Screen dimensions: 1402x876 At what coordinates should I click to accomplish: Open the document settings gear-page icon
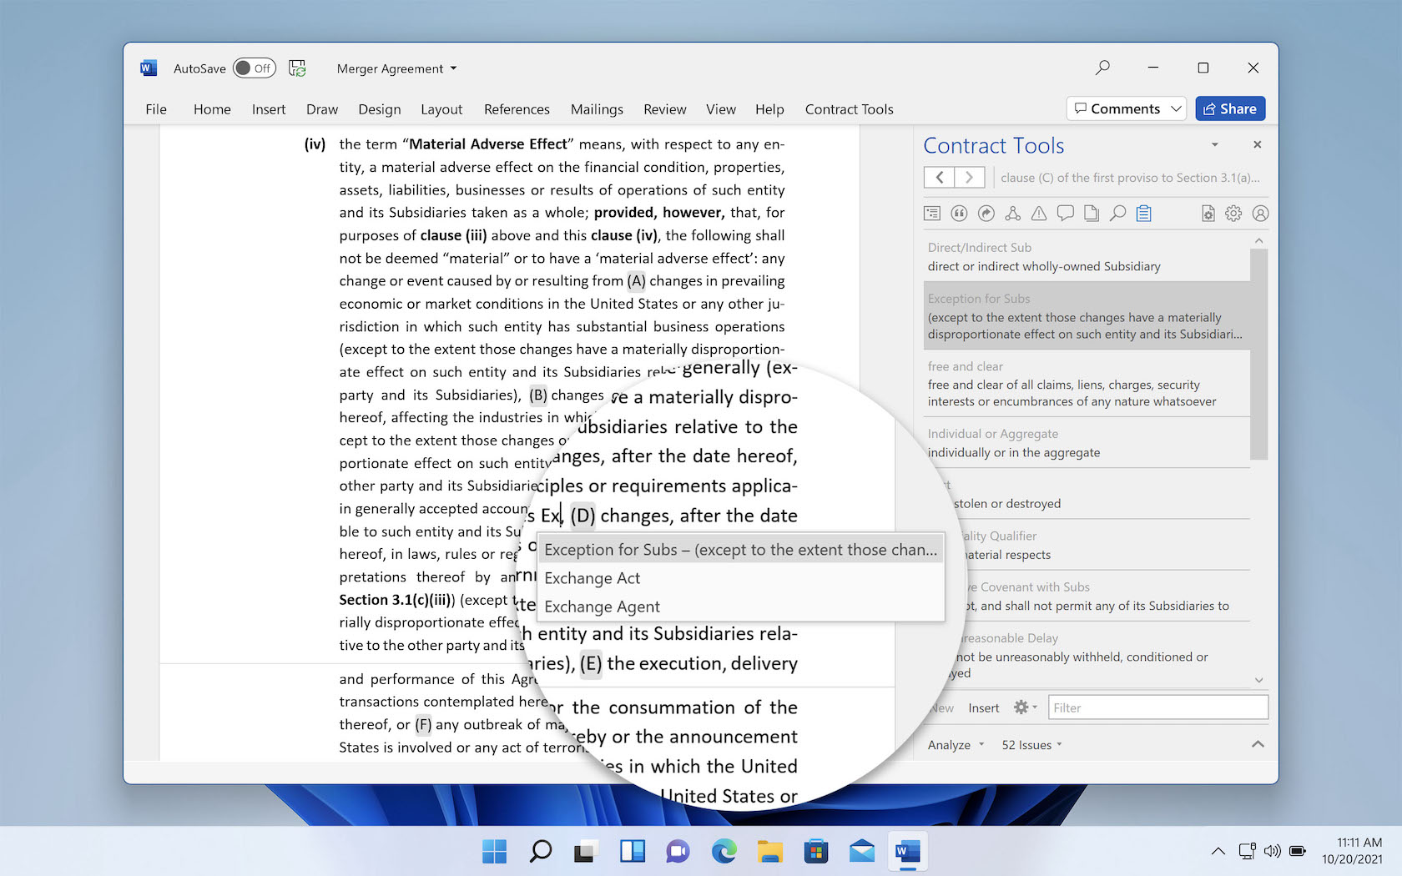pos(1208,214)
